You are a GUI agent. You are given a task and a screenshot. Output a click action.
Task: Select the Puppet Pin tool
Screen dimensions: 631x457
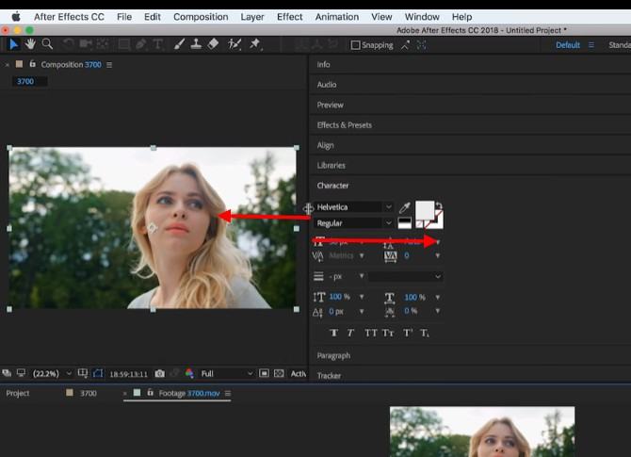[255, 44]
